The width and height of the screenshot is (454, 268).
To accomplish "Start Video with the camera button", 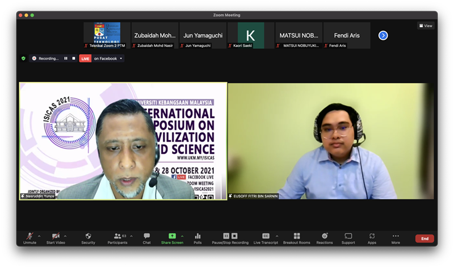I will (x=55, y=236).
